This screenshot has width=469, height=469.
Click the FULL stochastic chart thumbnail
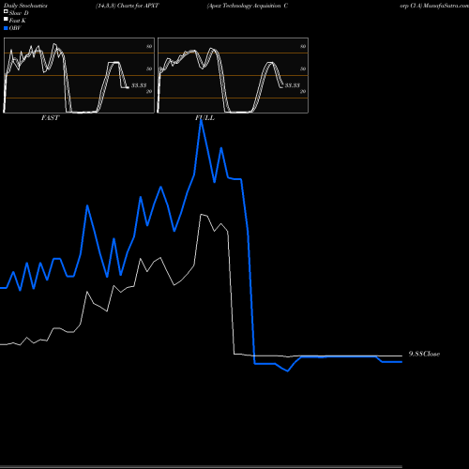tap(233, 75)
